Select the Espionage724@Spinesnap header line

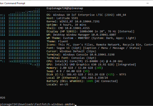click(65, 8)
